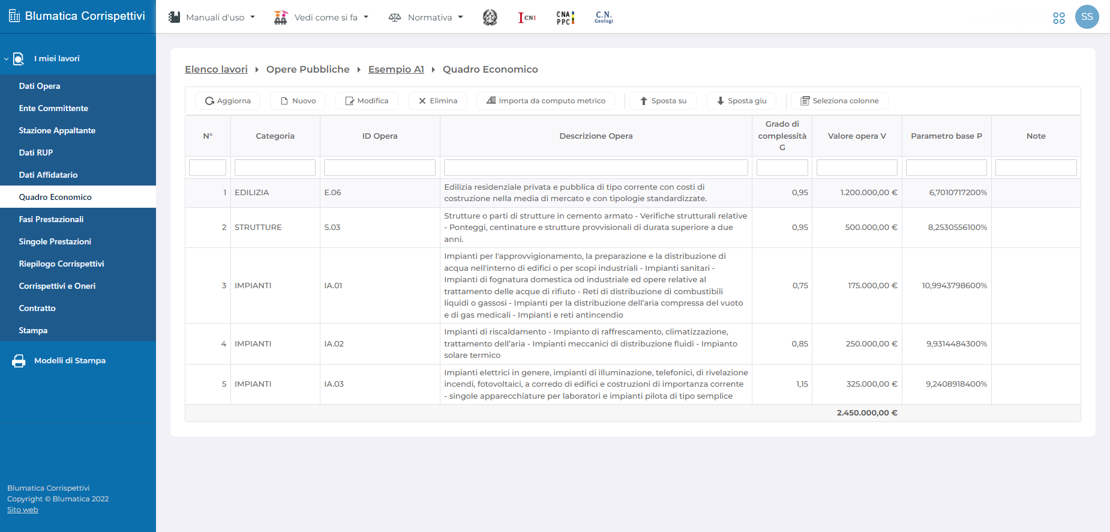Open Dati Affidatario in the sidebar

coord(78,175)
